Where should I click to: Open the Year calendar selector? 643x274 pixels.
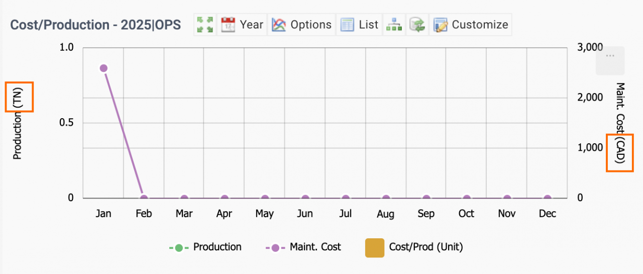coord(242,25)
